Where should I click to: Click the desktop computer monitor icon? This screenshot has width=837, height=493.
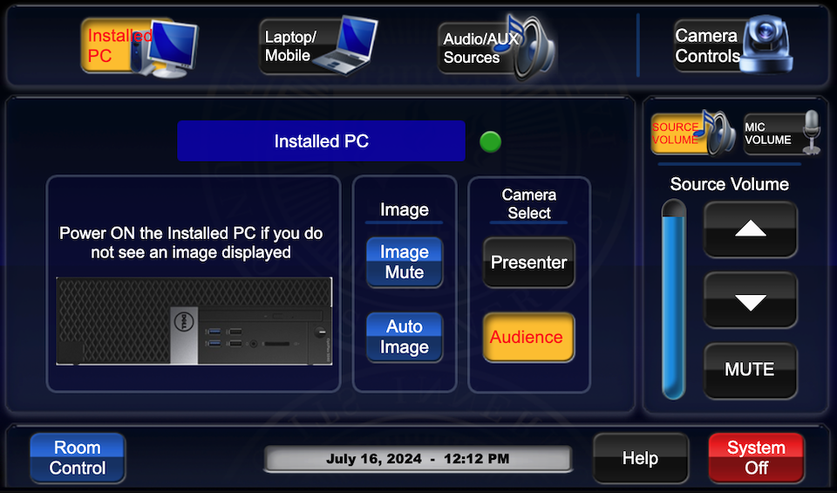pyautogui.click(x=171, y=48)
